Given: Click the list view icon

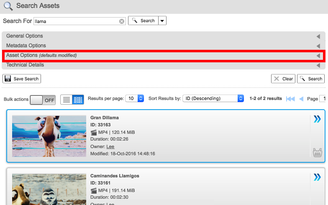Looking at the screenshot, I should [x=67, y=99].
